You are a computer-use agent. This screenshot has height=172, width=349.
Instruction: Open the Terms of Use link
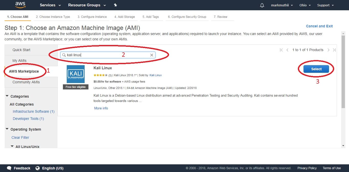[x=332, y=168]
